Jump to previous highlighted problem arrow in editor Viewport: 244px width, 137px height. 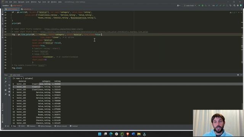pos(239,12)
